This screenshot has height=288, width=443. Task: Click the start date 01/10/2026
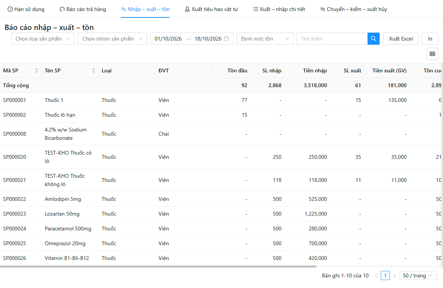click(168, 39)
